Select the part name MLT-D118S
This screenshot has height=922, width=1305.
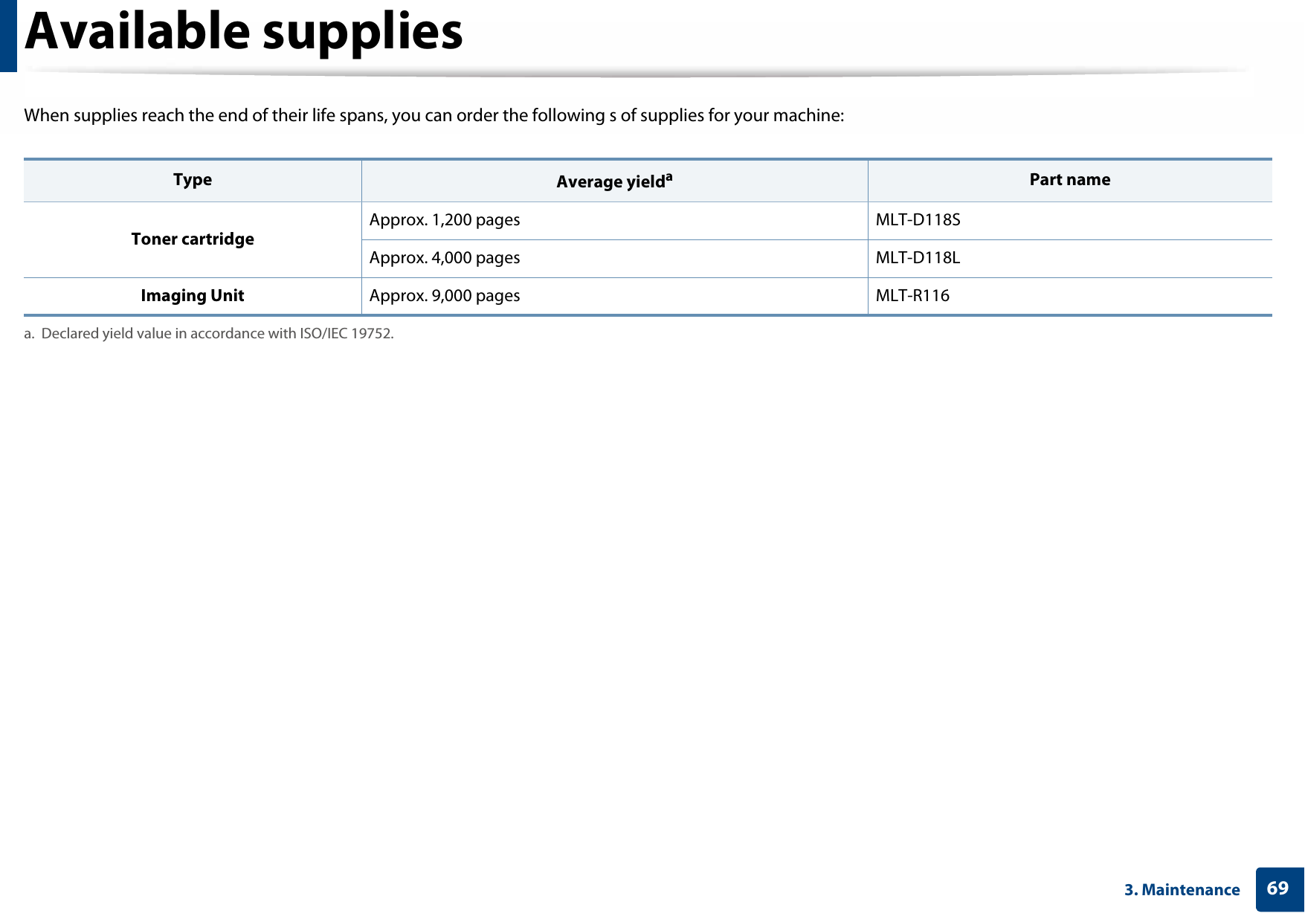pos(918,220)
